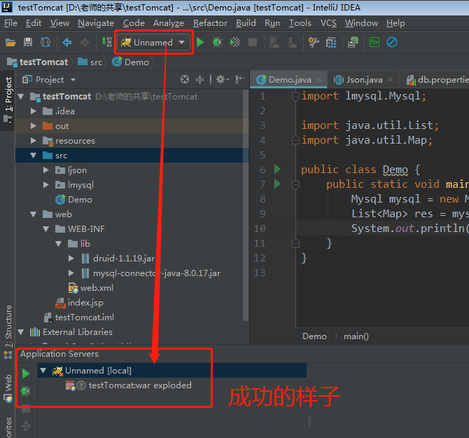Screen dimensions: 469x438
Task: Click main() in editor breadcrumb
Action: click(356, 336)
